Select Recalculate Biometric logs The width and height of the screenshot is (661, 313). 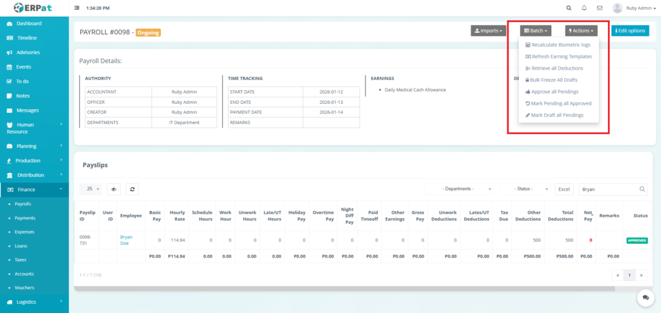click(x=560, y=45)
